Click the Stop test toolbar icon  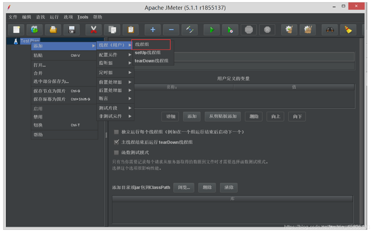pyautogui.click(x=249, y=29)
